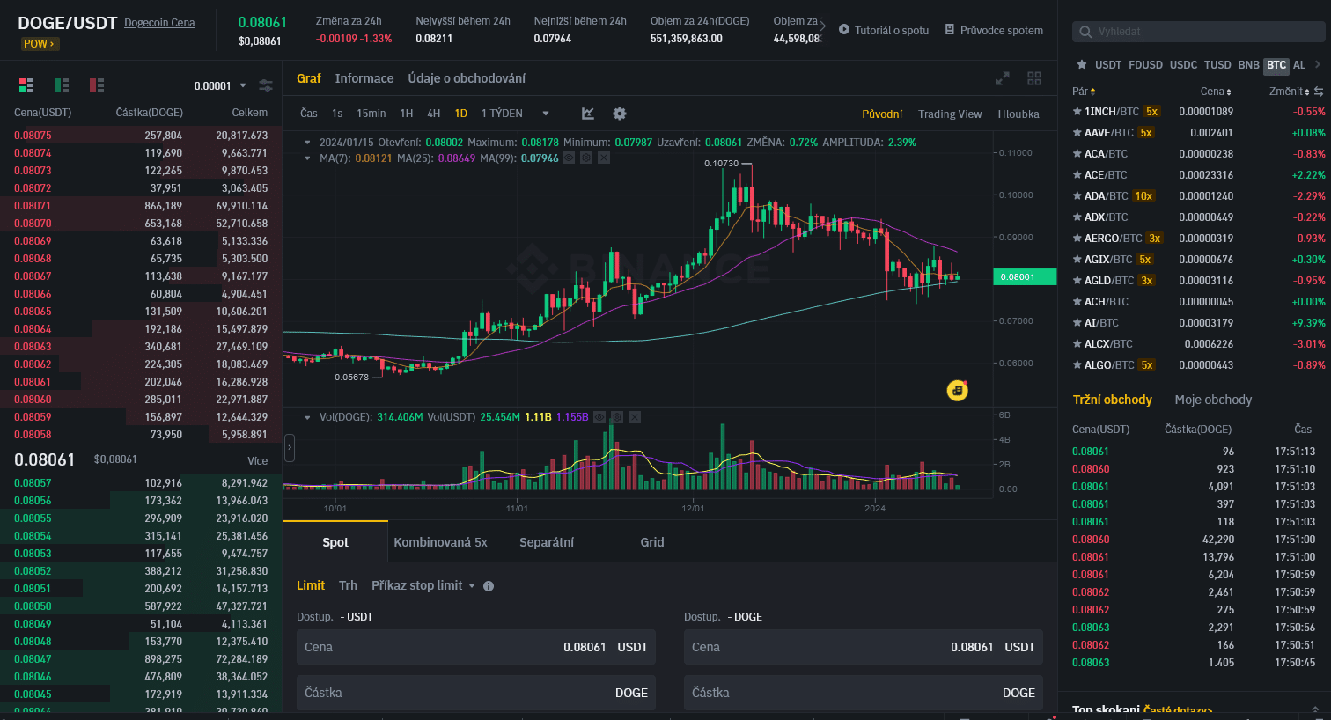Open the Moje obchody tab
The height and width of the screenshot is (720, 1331).
pos(1213,400)
